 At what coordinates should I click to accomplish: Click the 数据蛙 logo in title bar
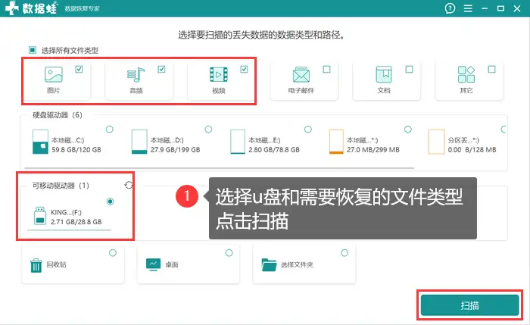(31, 8)
